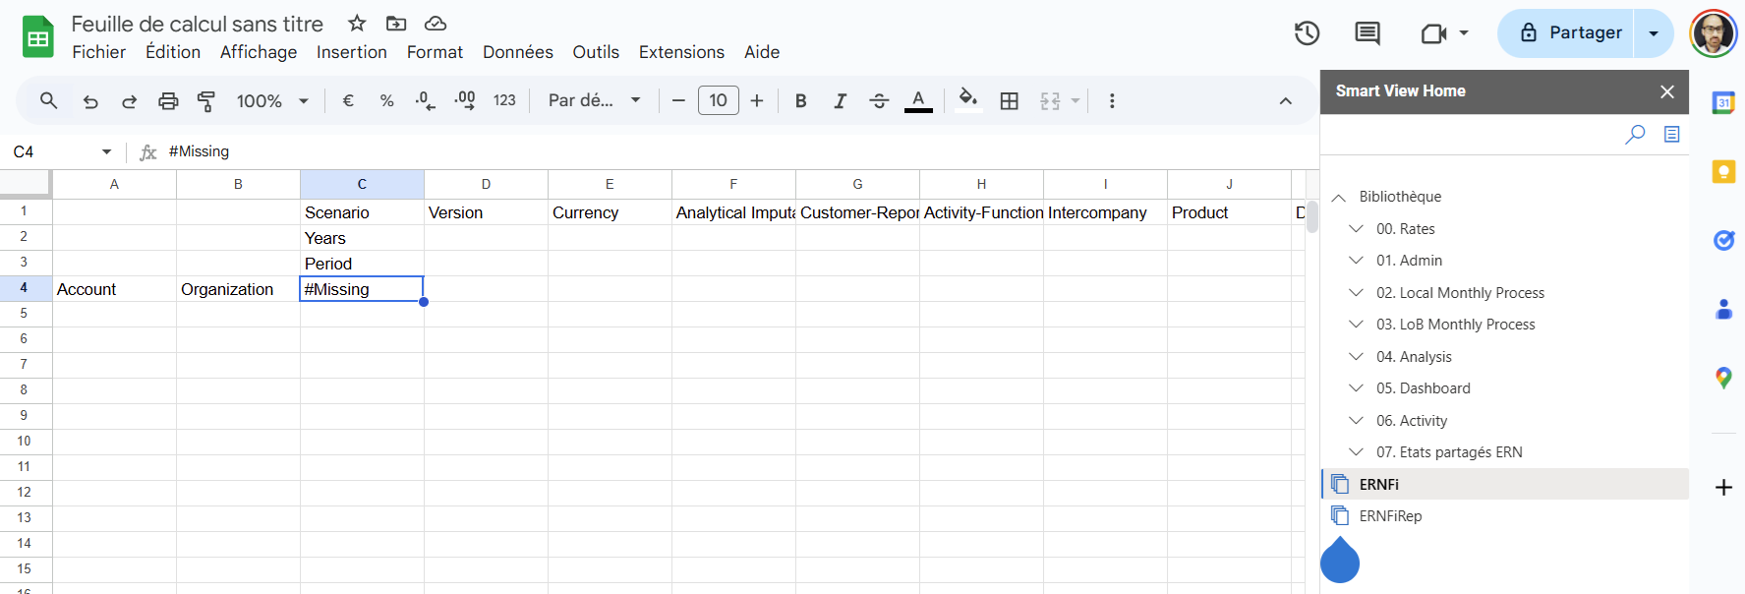Click the move to folder icon
This screenshot has width=1745, height=594.
pyautogui.click(x=396, y=23)
